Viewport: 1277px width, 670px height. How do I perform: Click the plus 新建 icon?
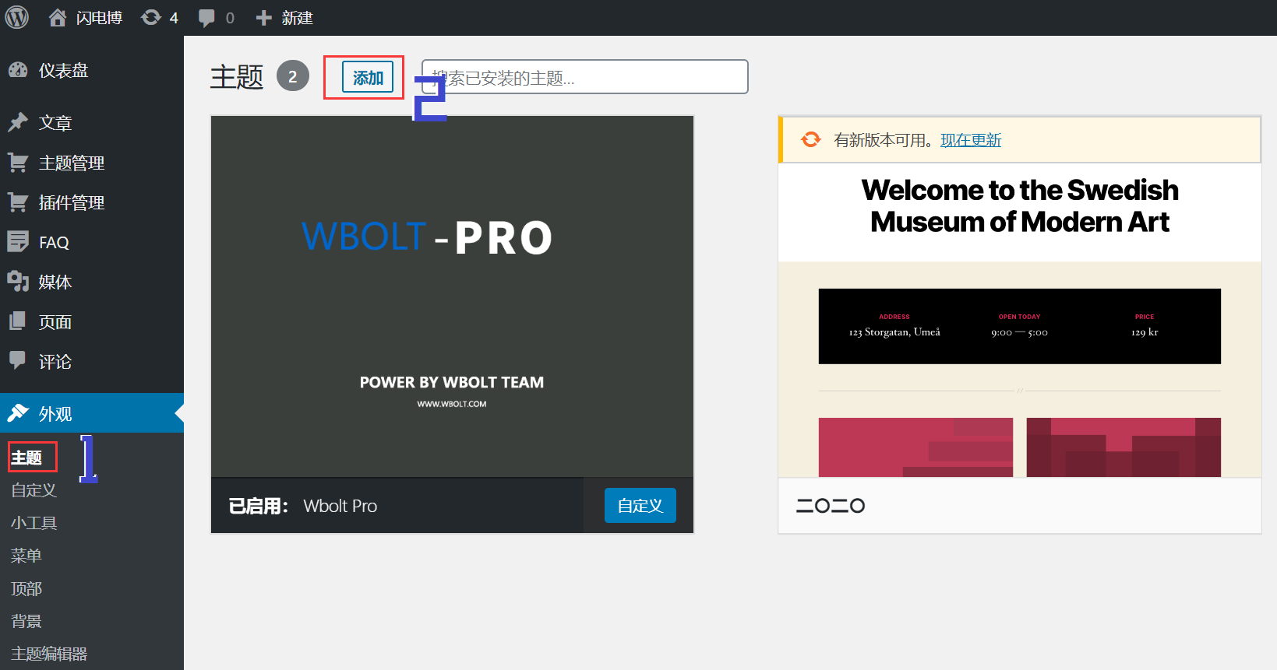[x=264, y=17]
